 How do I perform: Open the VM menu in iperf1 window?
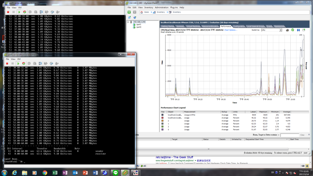[x=20, y=8]
